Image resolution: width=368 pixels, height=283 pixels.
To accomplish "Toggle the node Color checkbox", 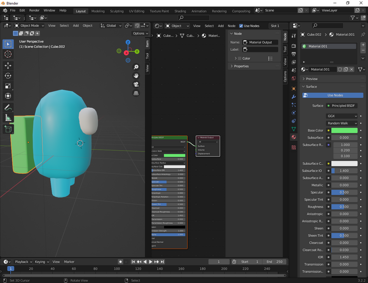I will [240, 58].
